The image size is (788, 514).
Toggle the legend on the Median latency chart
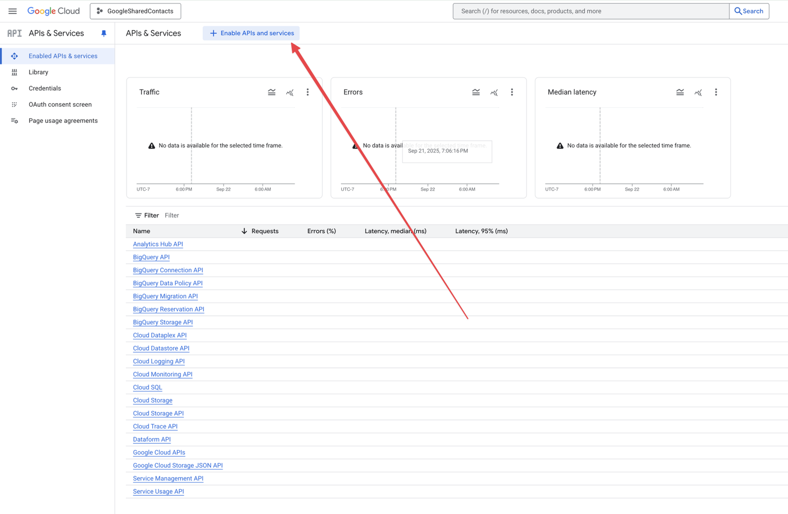tap(680, 92)
